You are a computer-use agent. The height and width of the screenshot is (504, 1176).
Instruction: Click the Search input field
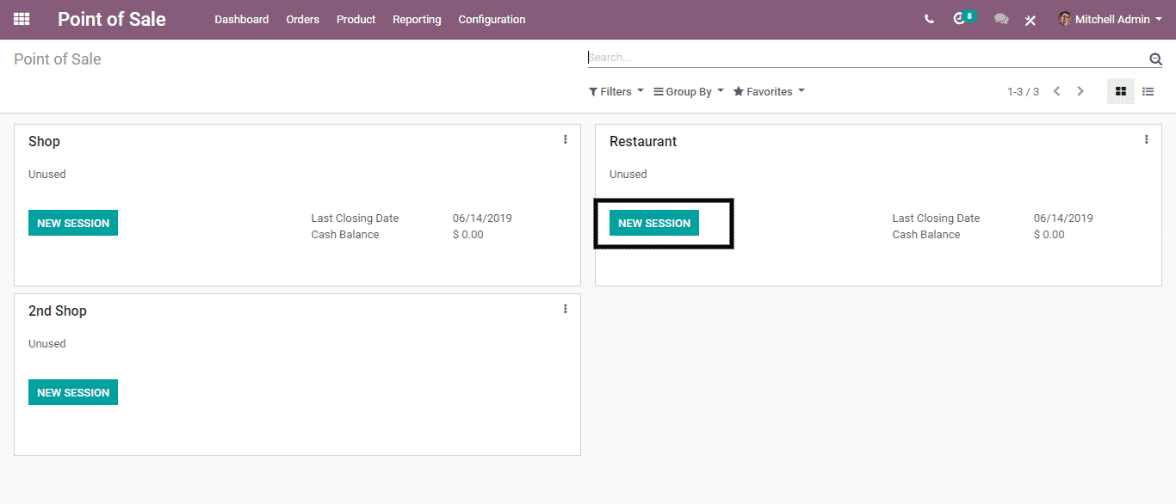click(861, 58)
